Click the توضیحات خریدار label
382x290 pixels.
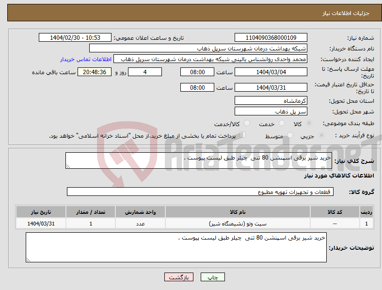click(x=351, y=248)
